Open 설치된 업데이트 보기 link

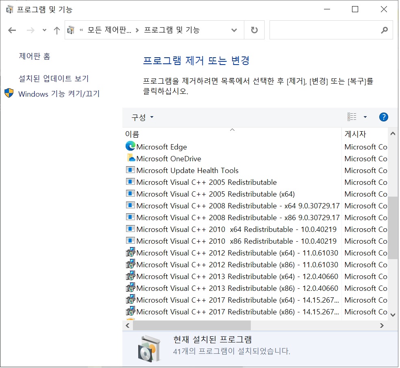54,78
